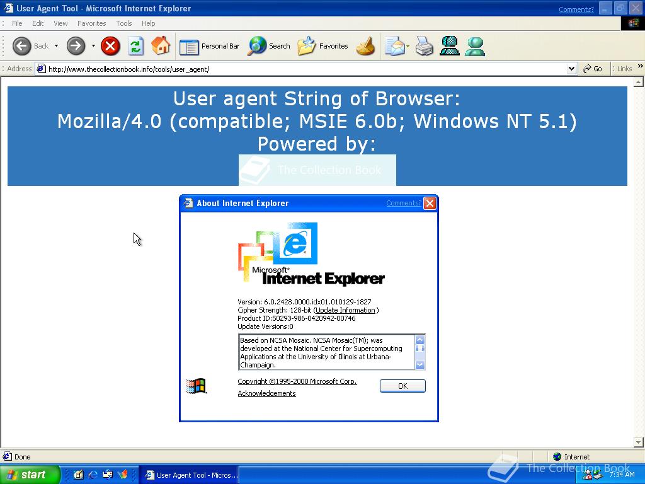Click the dark pixelated person toolbar icon
This screenshot has height=484, width=645.
pos(450,46)
